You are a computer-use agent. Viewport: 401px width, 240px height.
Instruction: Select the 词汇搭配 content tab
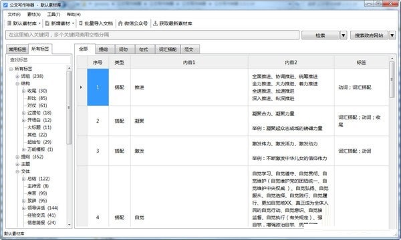point(168,49)
